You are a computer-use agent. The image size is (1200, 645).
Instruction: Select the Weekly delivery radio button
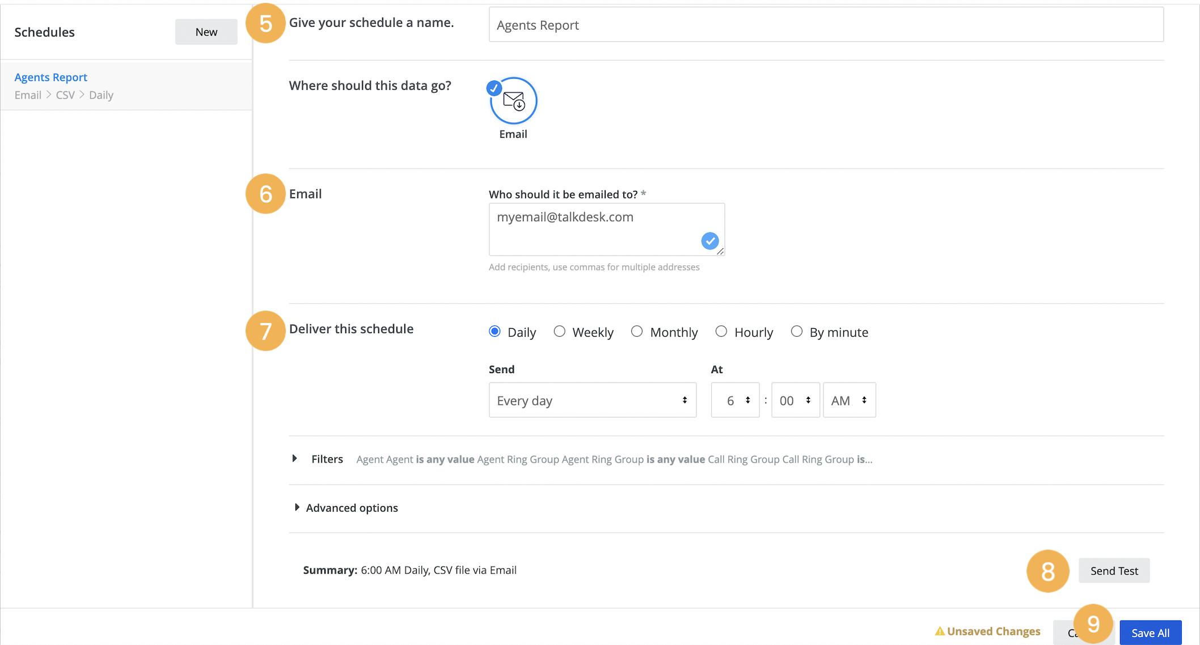pyautogui.click(x=559, y=332)
